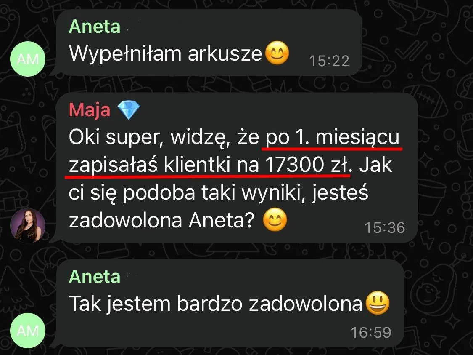This screenshot has height=355, width=473.
Task: Click the 16:59 timestamp
Action: (371, 333)
